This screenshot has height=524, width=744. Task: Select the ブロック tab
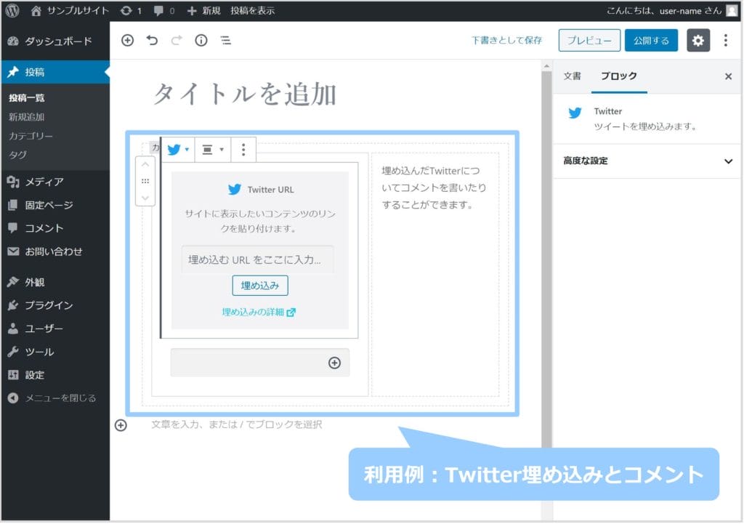click(618, 76)
